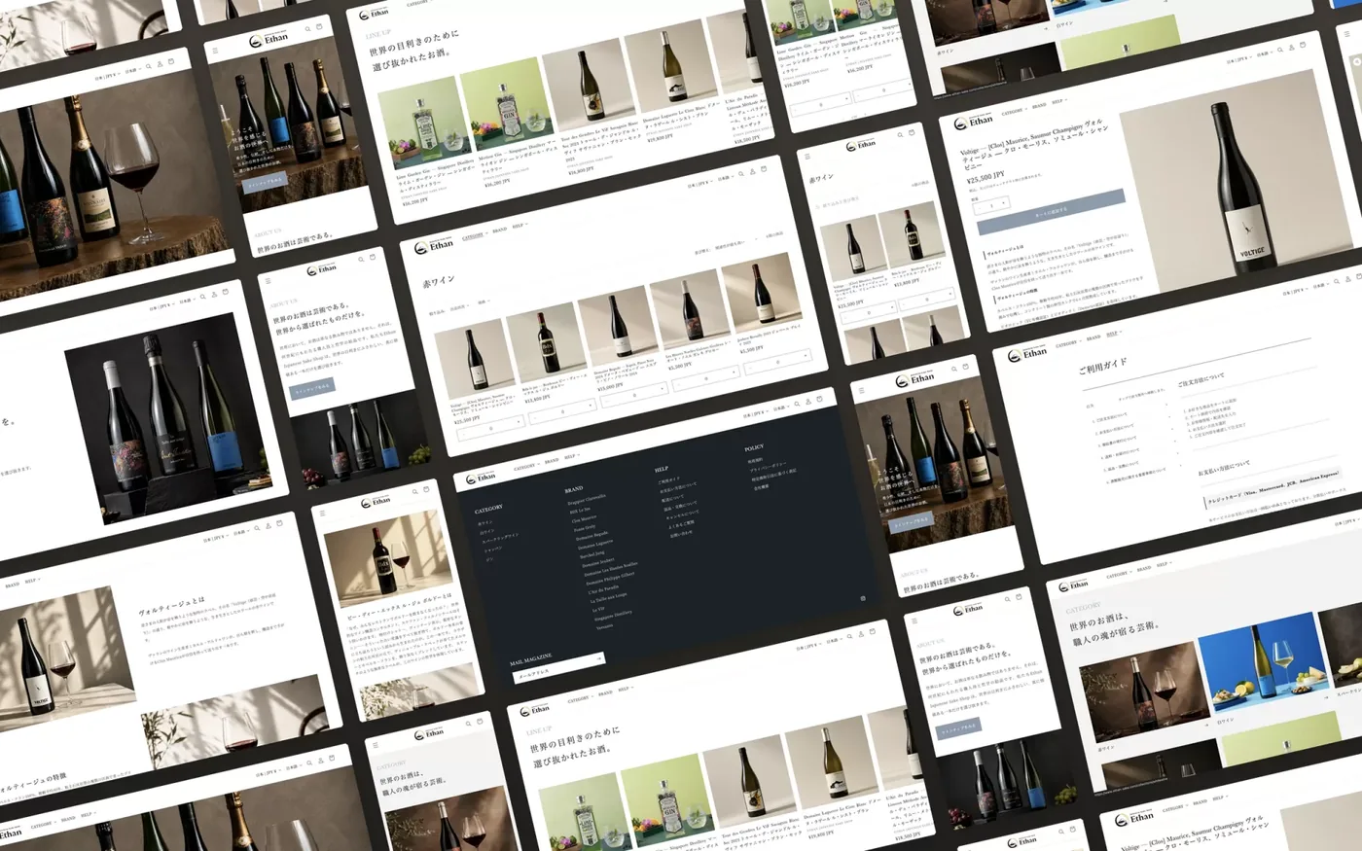Click account icon on ヴォルティージュとは article page
This screenshot has width=1362, height=851.
click(x=269, y=526)
